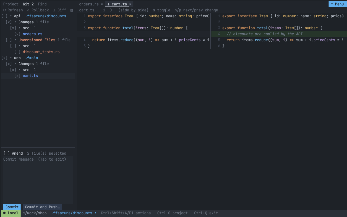347x217 pixels.
Task: Open the Menu button
Action: [337, 4]
